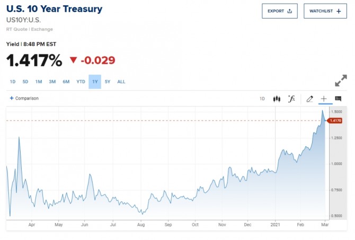This screenshot has height=240, width=355.
Task: Add to Watchlist
Action: tap(325, 11)
